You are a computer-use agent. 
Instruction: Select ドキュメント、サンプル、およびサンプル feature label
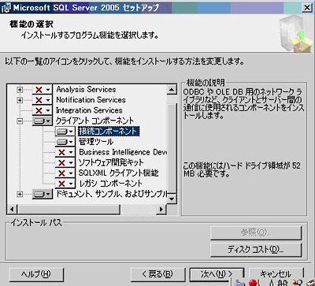pyautogui.click(x=112, y=194)
